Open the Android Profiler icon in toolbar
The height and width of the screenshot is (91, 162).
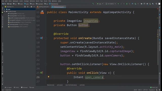pyautogui.click(x=132, y=4)
